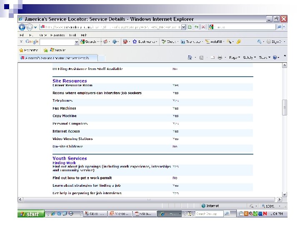Click the vertical scrollbar thumb
The width and height of the screenshot is (300, 225).
(x=285, y=107)
